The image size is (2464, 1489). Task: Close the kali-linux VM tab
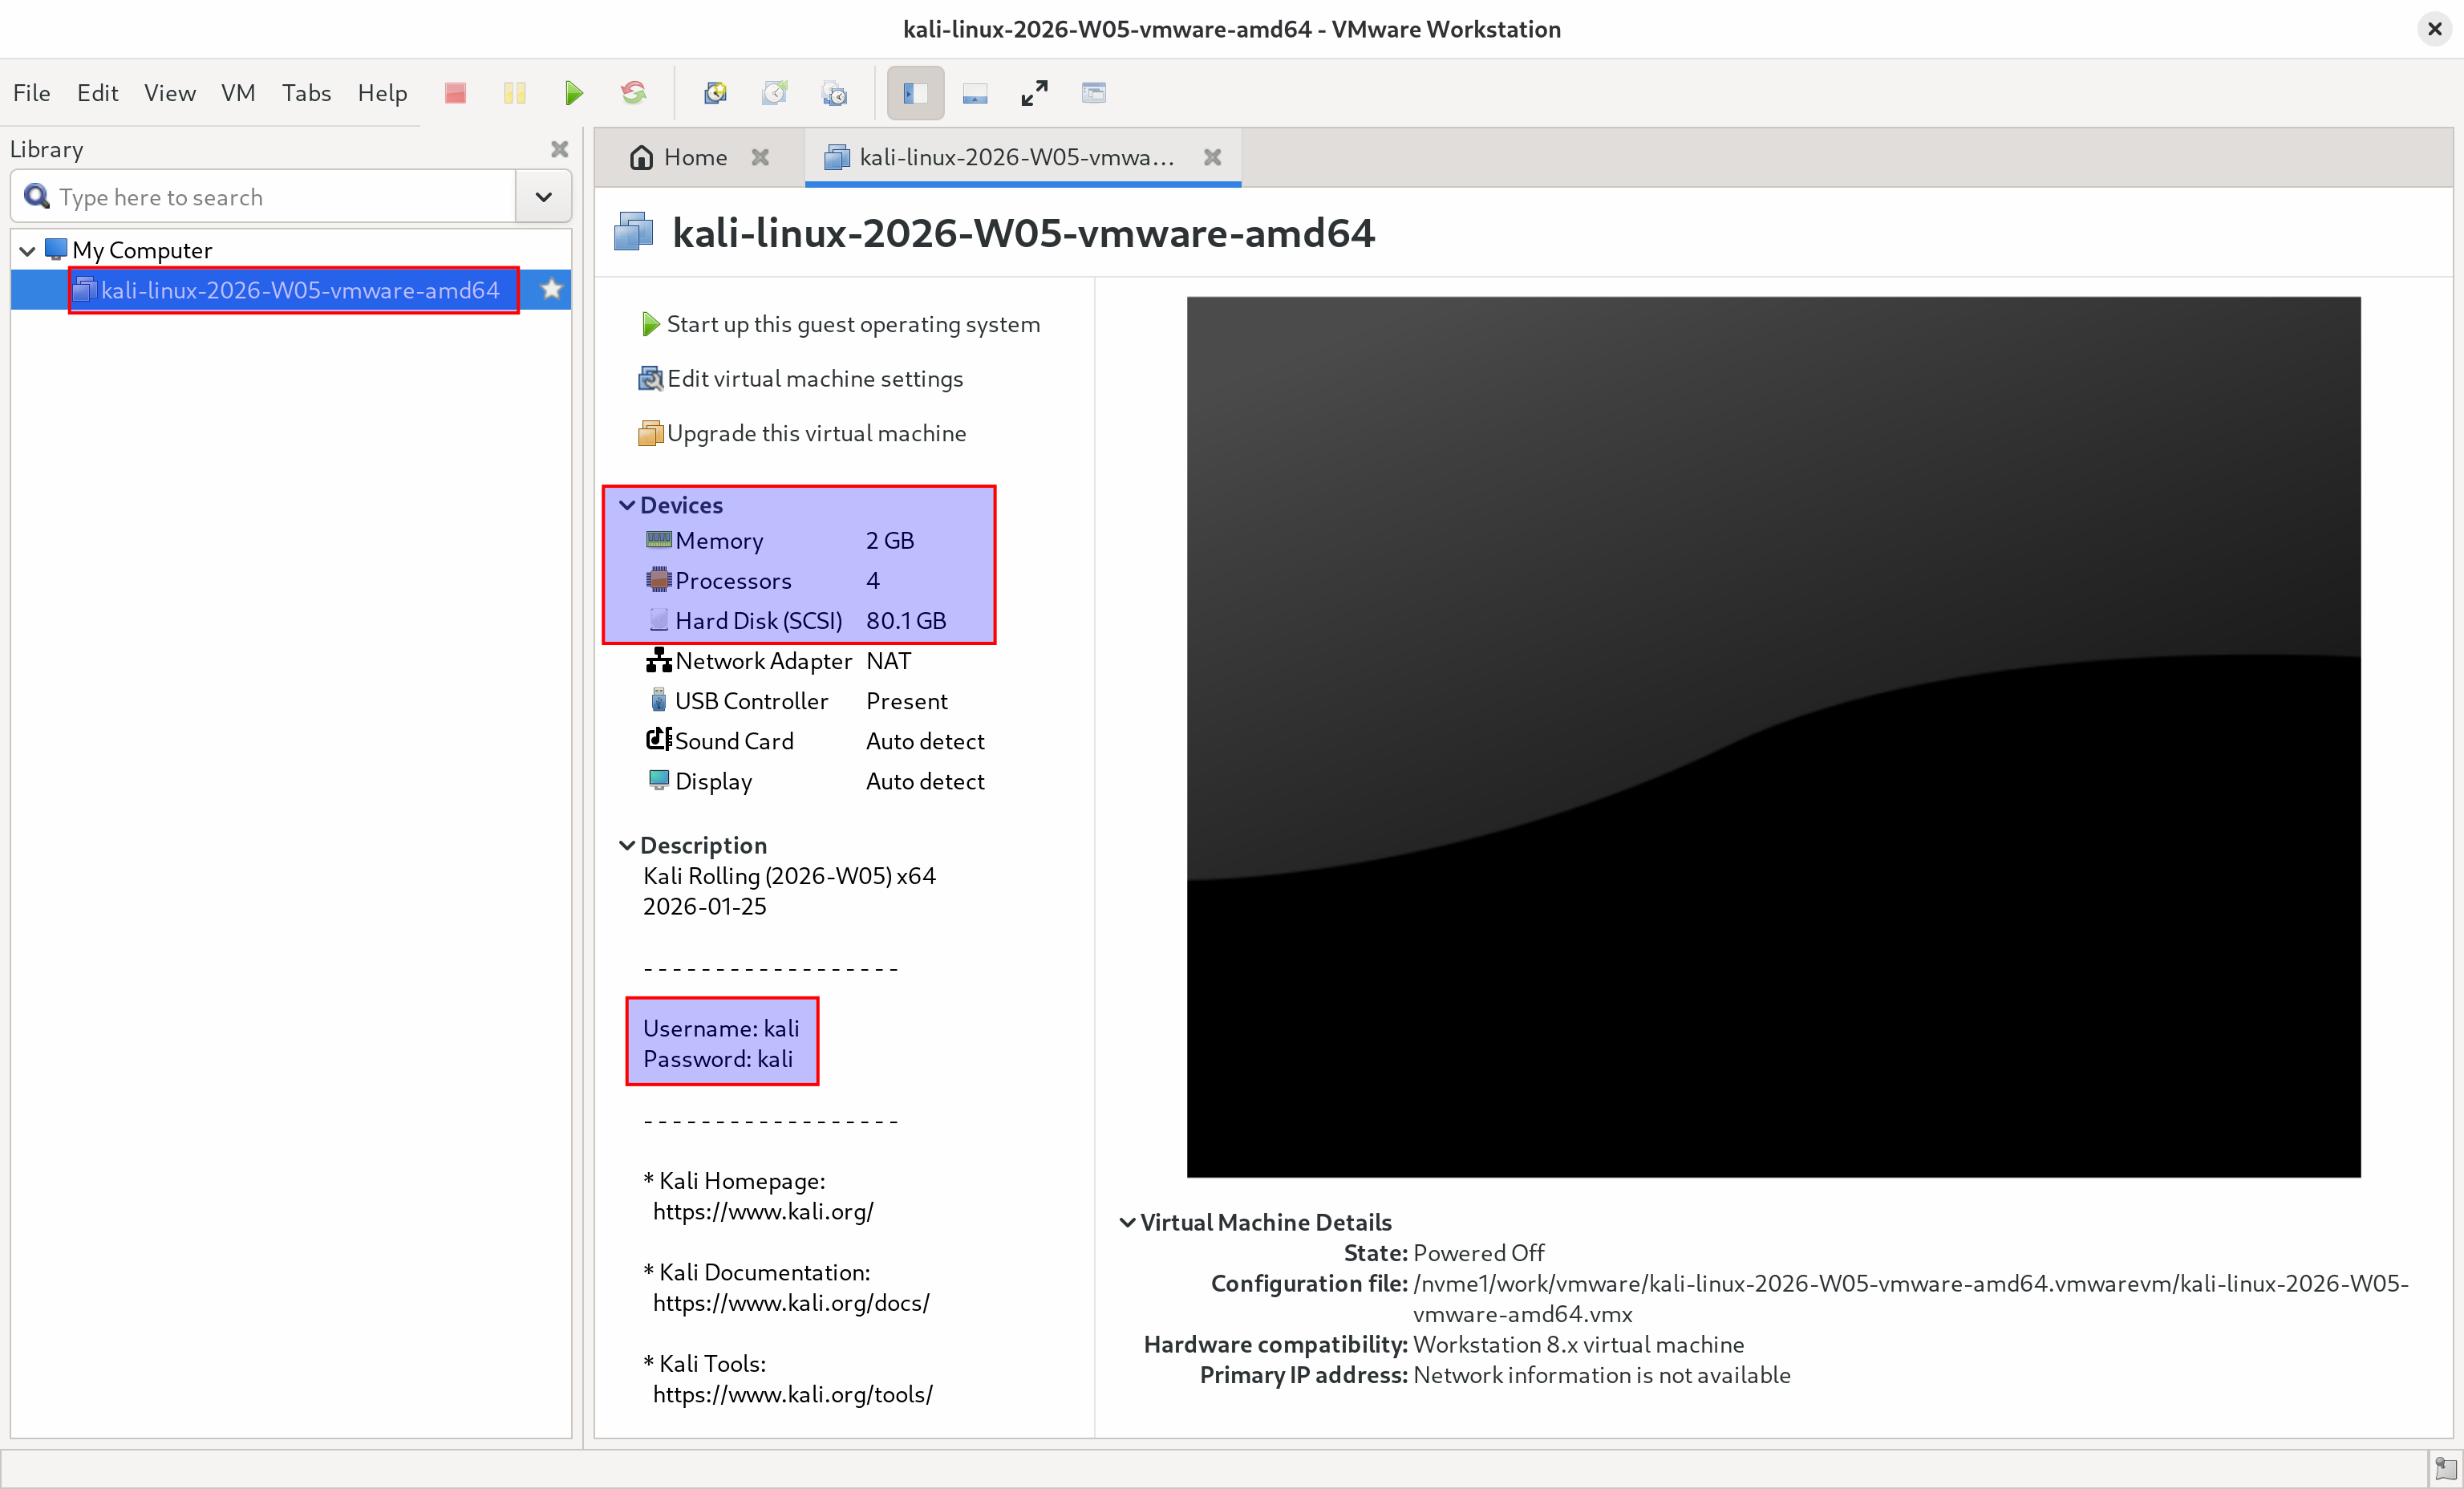(1212, 157)
